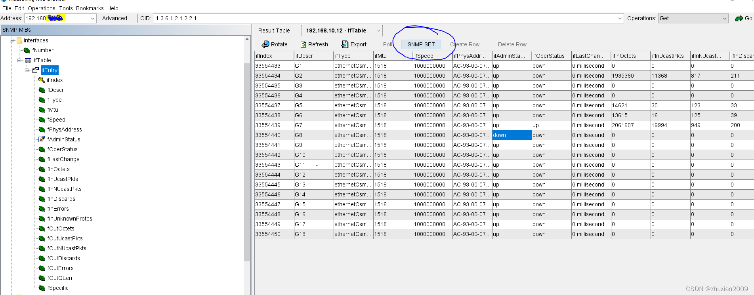Select the ifNumber leaf icon
The image size is (754, 295).
point(27,50)
